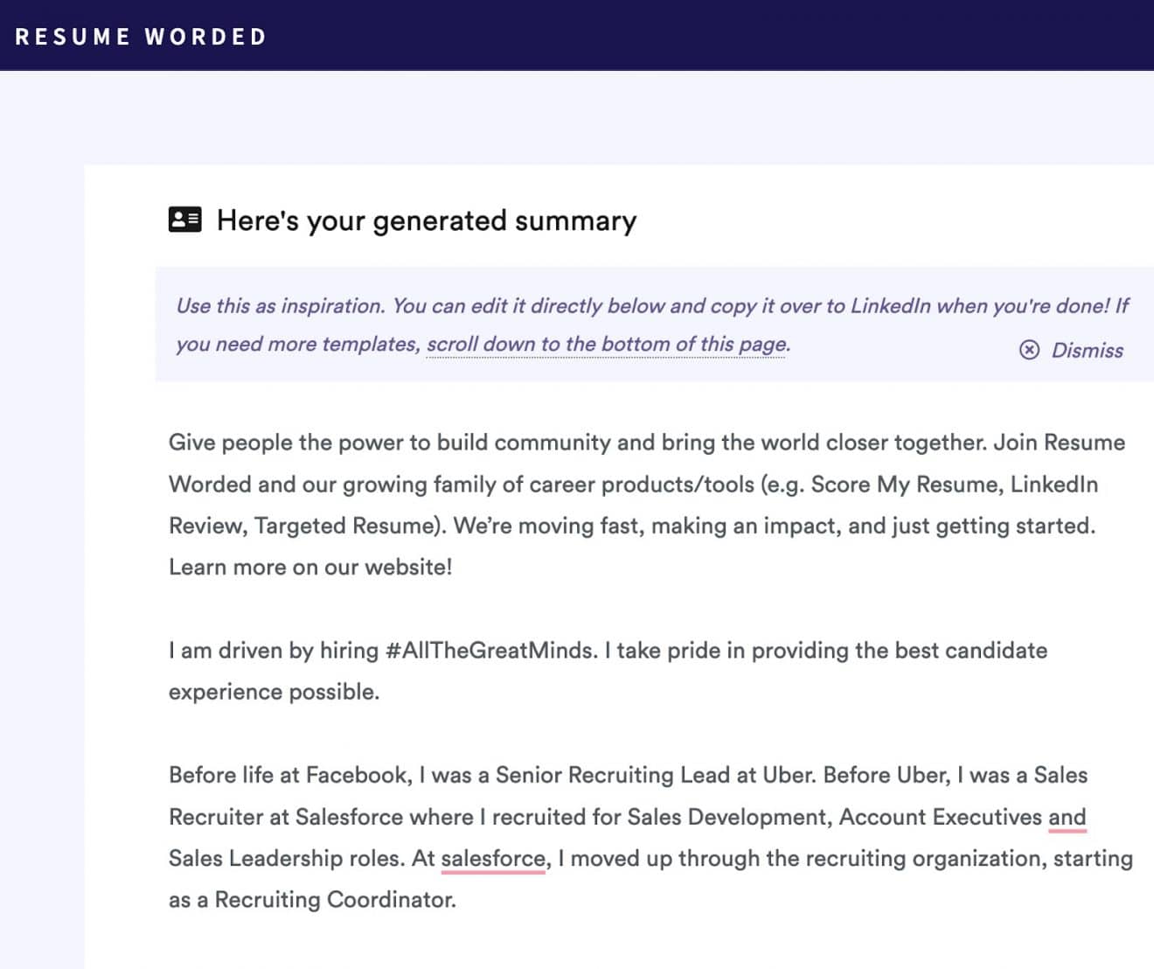This screenshot has width=1154, height=969.
Task: Click the RESUME WORDED logo in the header
Action: coord(140,37)
